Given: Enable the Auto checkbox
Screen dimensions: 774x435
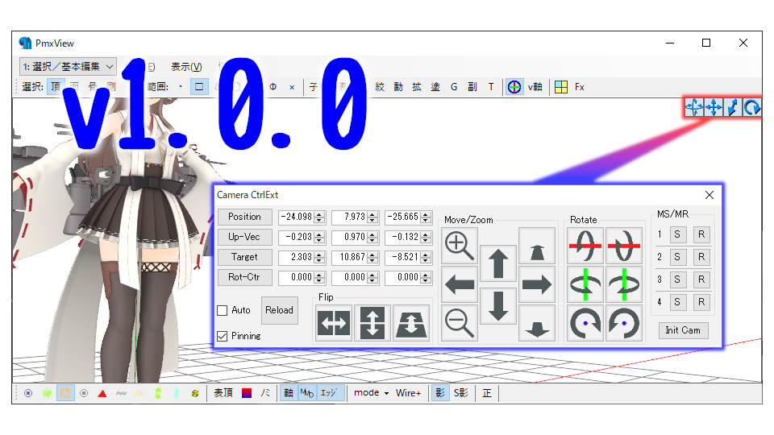Looking at the screenshot, I should [223, 310].
